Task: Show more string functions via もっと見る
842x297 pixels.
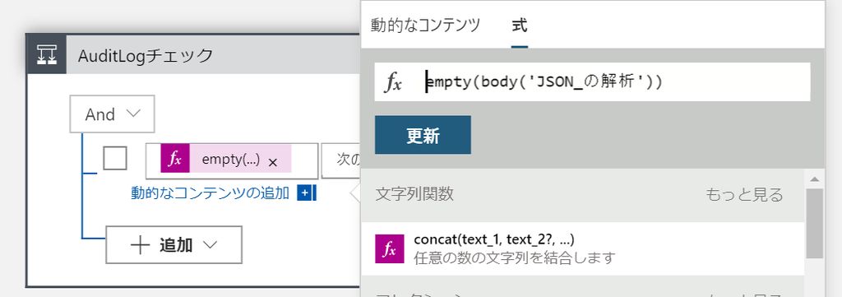Action: click(744, 195)
